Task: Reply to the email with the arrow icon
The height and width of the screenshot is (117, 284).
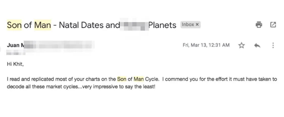Action: (x=257, y=45)
